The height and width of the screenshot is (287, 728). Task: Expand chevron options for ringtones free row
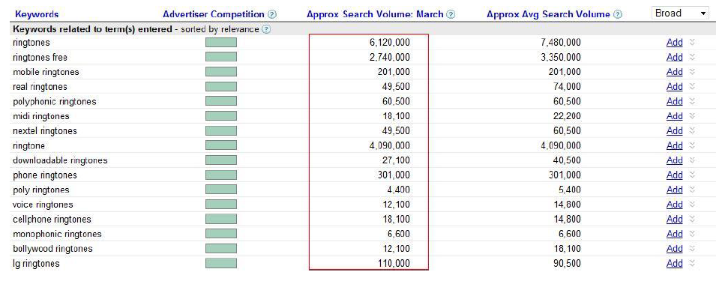pos(692,57)
